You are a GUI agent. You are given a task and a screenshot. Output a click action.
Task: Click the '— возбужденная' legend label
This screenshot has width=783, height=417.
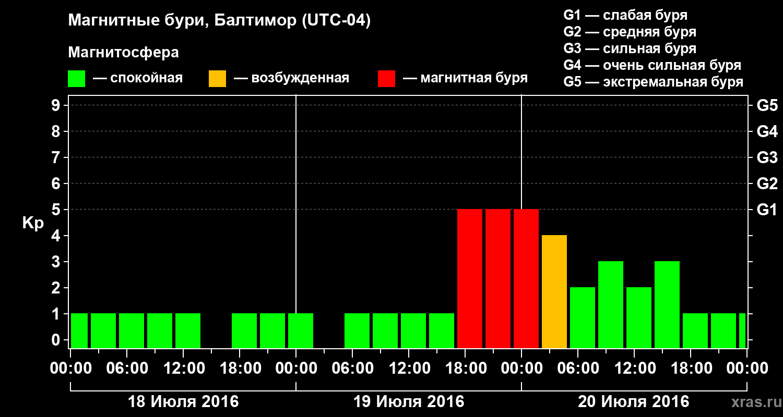pos(291,78)
